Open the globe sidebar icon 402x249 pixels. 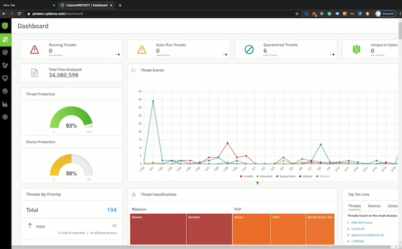[x=5, y=91]
